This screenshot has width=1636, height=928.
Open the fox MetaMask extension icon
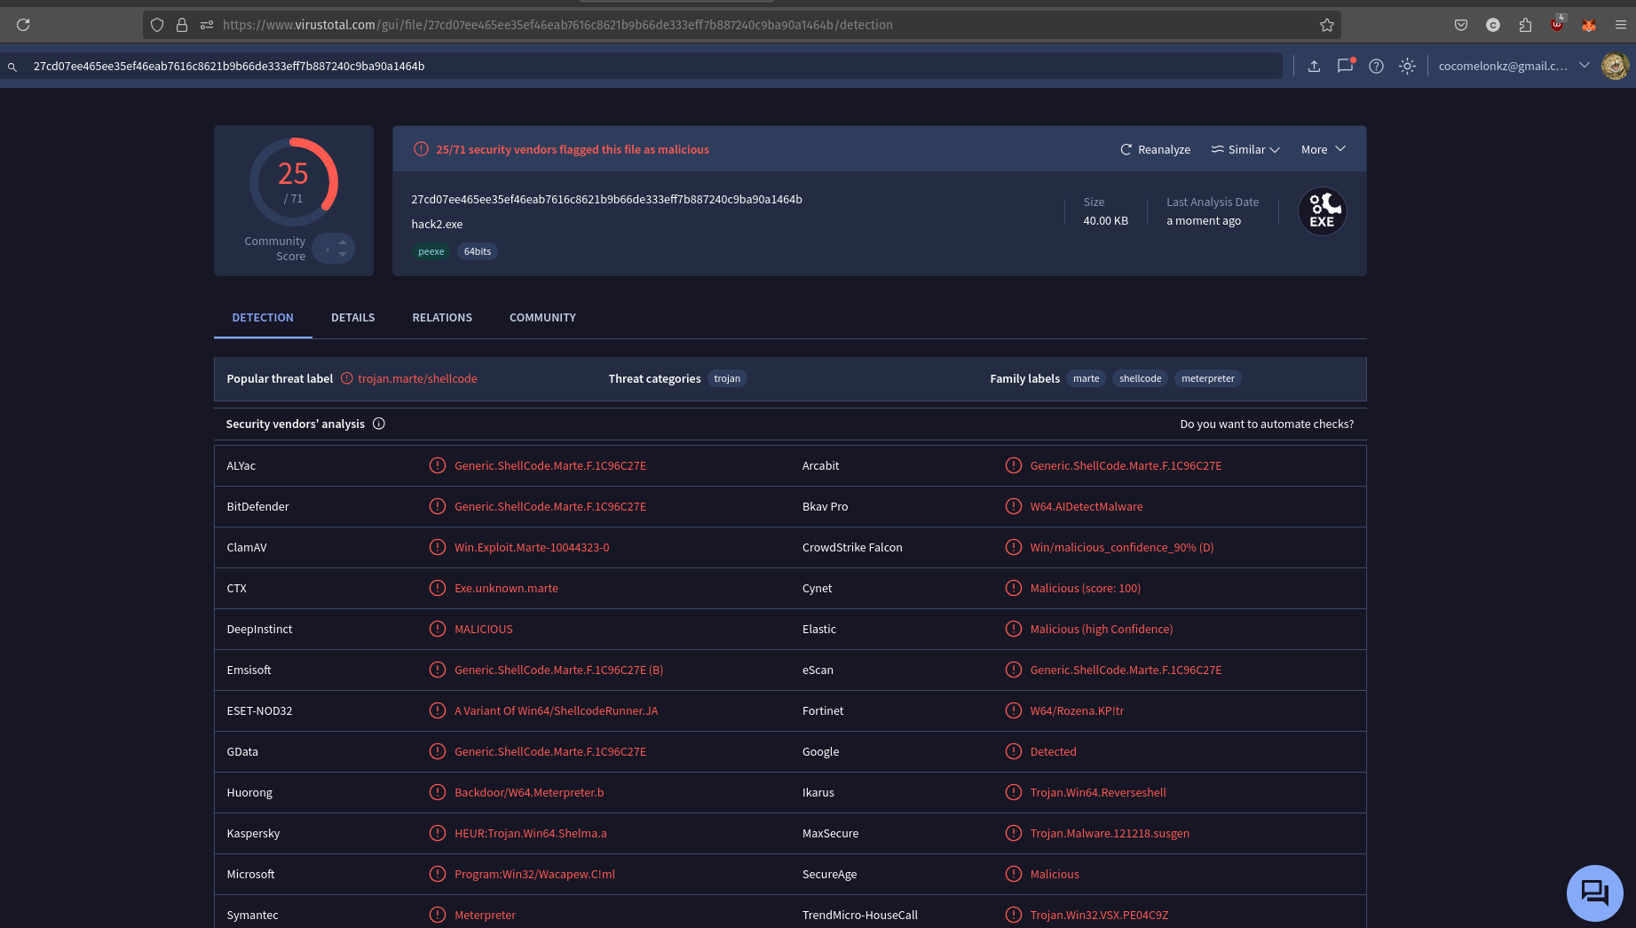click(x=1589, y=25)
